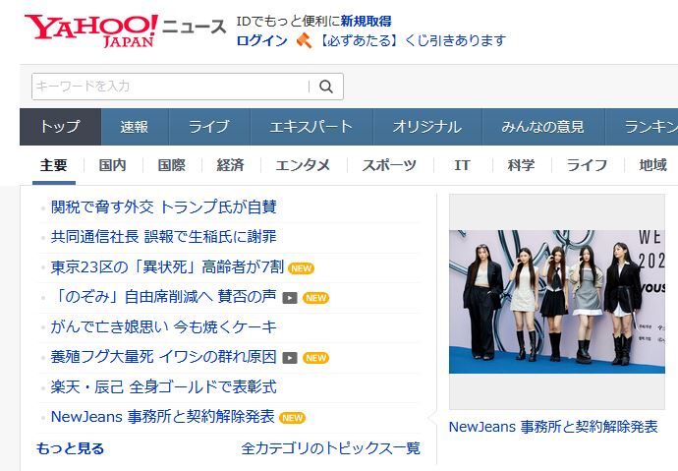Screen dimensions: 678x471
Task: Open the オリジナル tab
Action: tap(427, 127)
